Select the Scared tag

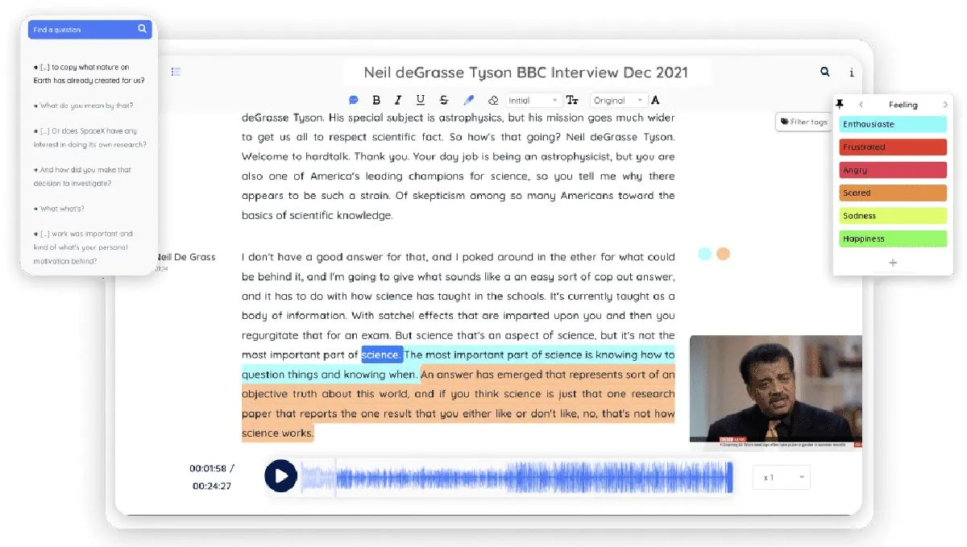(893, 193)
